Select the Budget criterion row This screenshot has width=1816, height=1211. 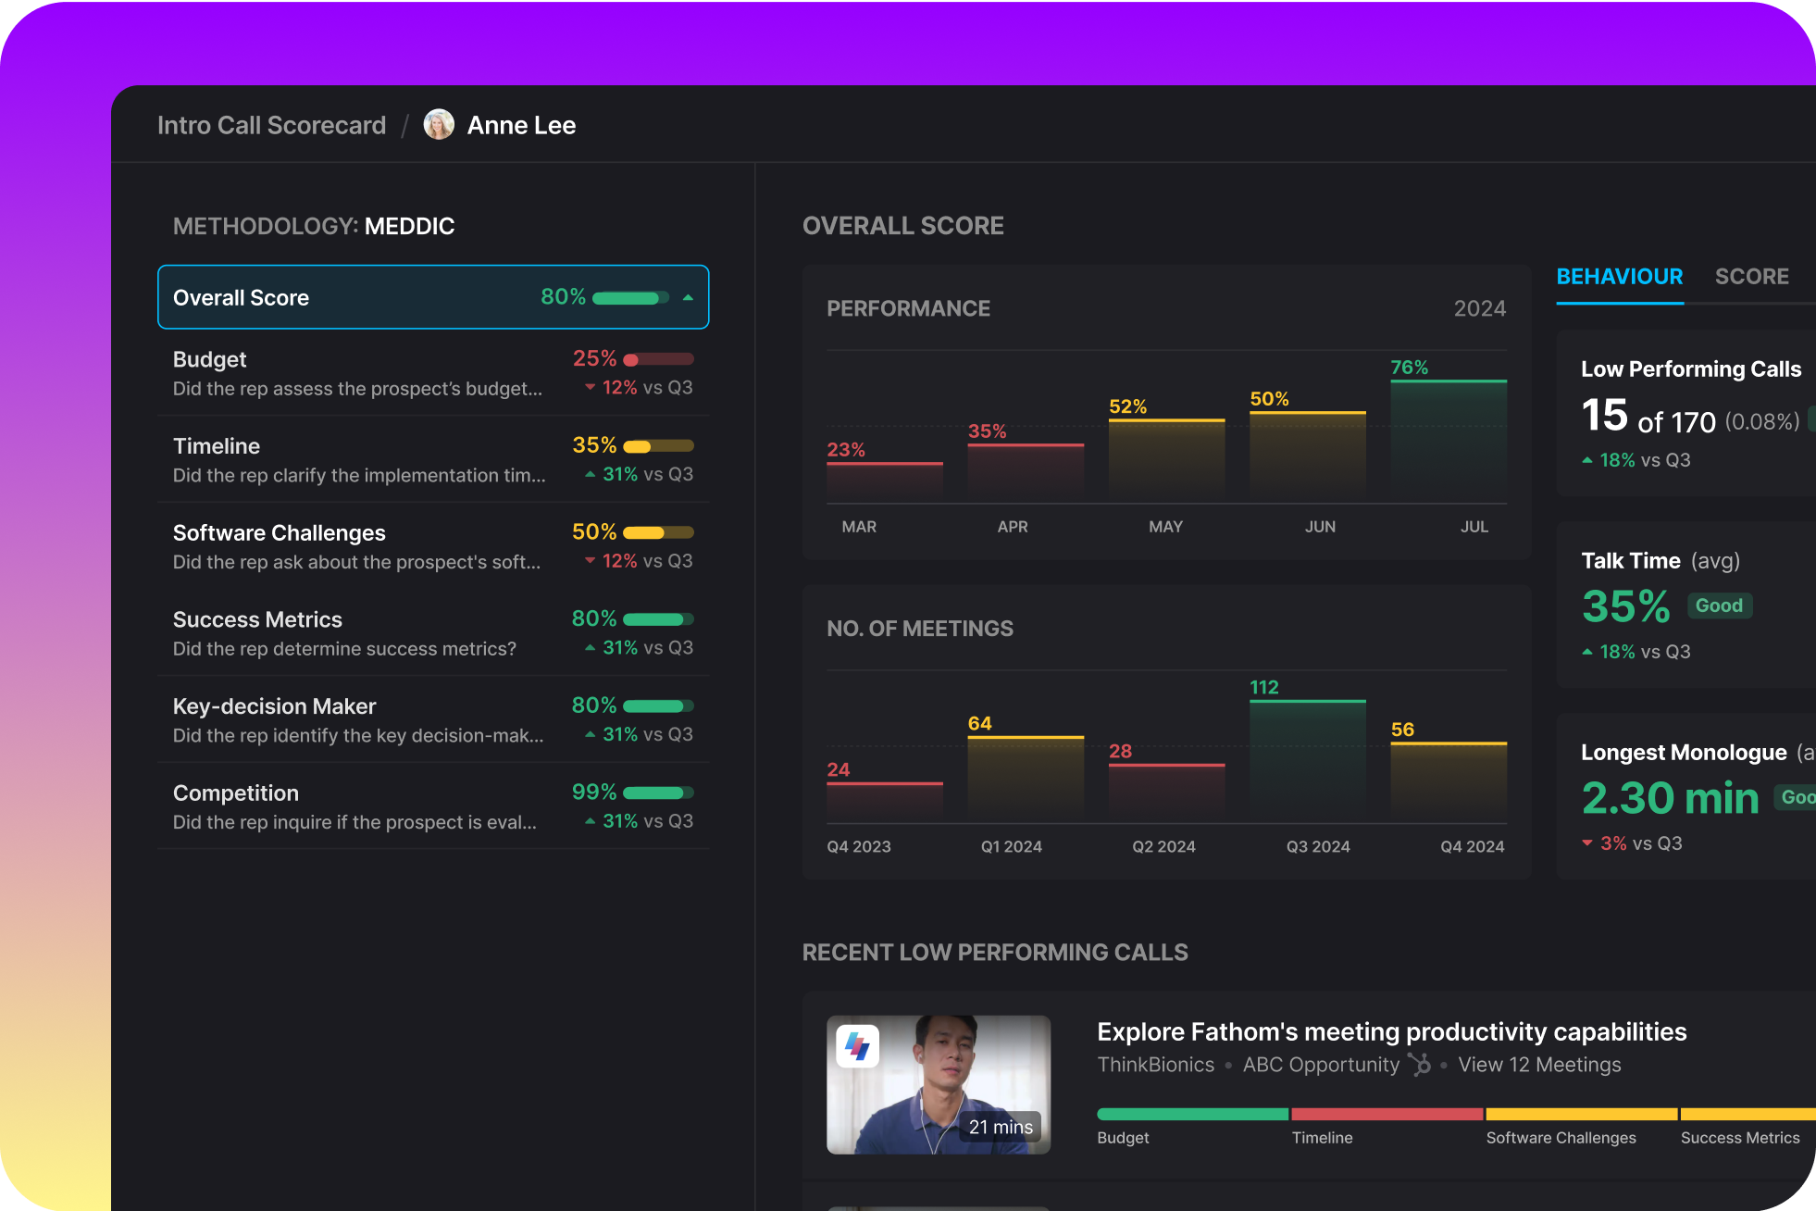pyautogui.click(x=433, y=373)
